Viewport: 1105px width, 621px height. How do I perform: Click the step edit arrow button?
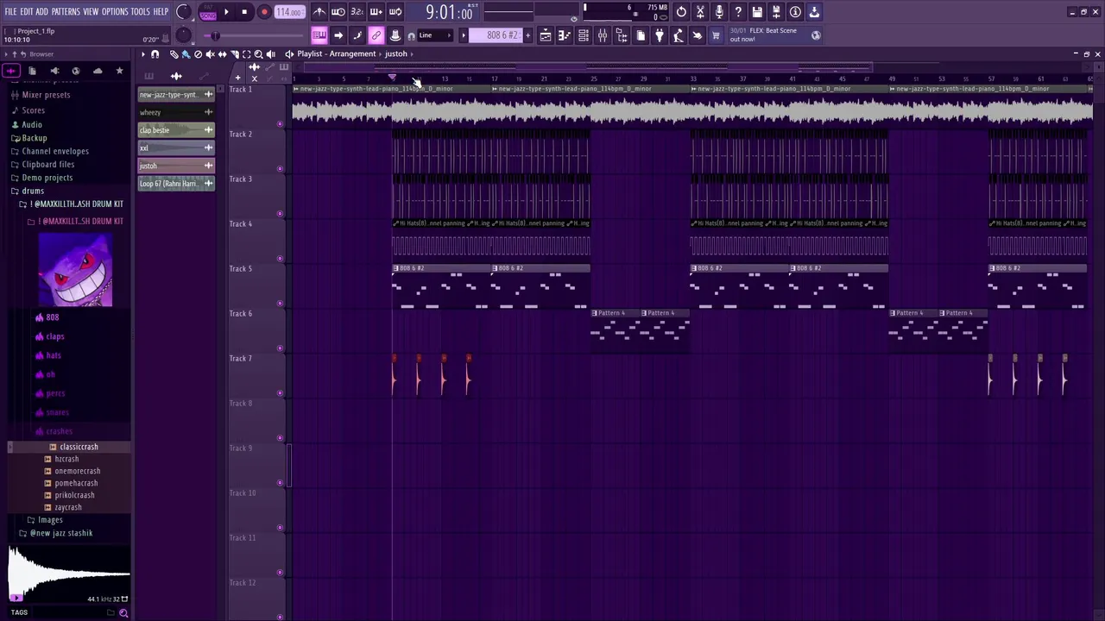338,35
